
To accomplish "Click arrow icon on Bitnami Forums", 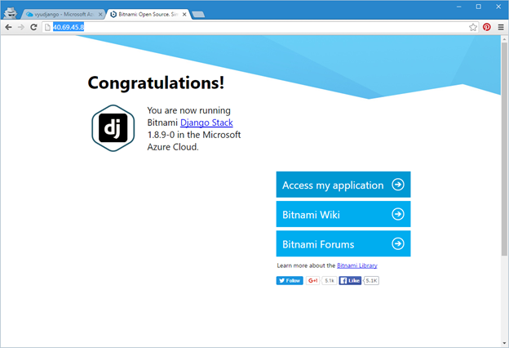I will point(398,243).
